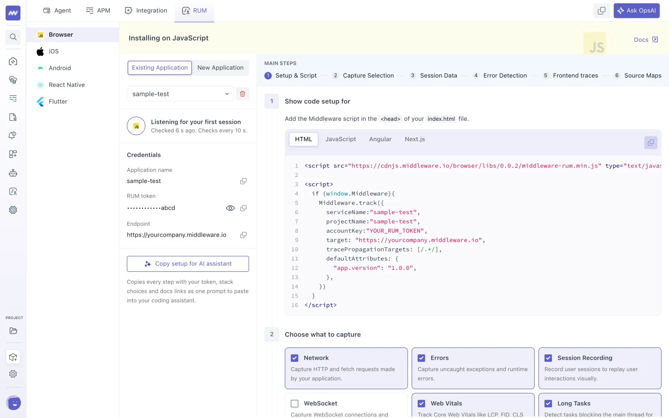
Task: Reveal the RUM token with eye icon
Action: coord(230,208)
